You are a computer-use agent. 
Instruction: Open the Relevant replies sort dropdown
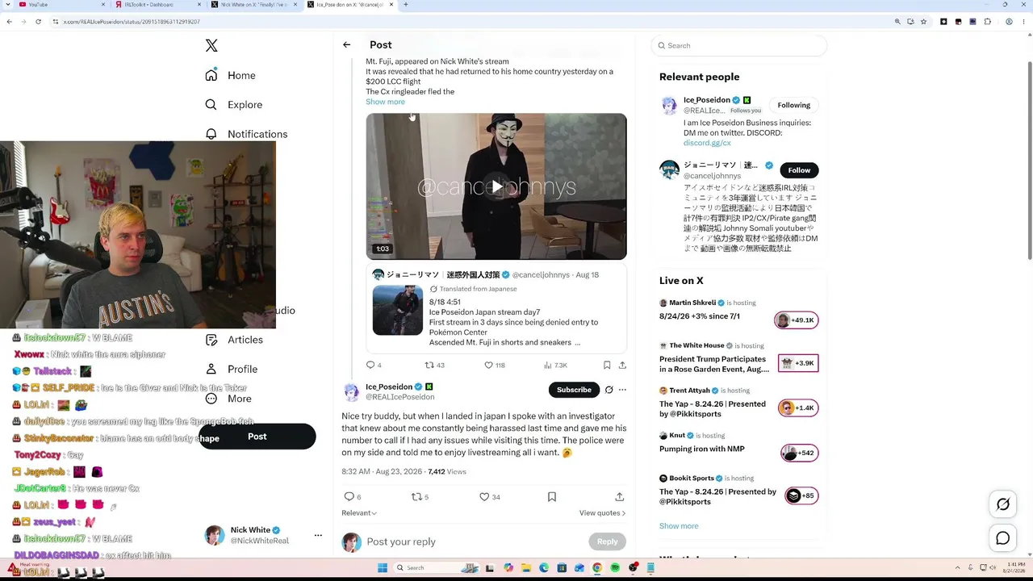point(359,513)
